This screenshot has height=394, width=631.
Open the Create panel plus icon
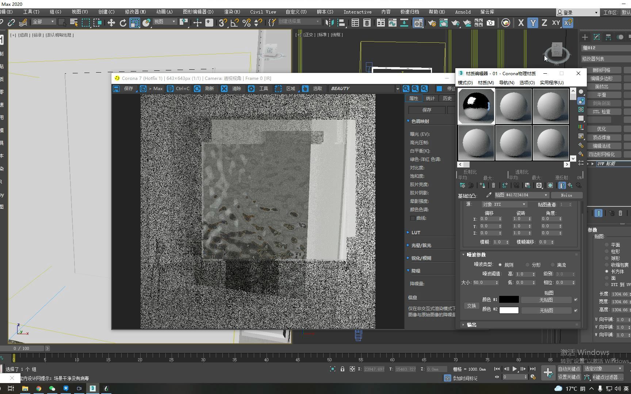click(x=585, y=37)
